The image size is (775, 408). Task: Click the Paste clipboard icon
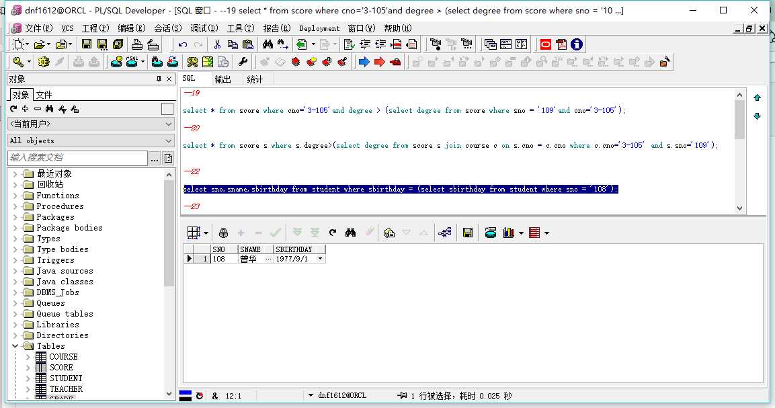point(248,44)
